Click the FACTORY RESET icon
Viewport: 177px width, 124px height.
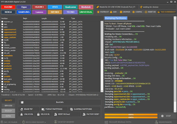(84, 114)
